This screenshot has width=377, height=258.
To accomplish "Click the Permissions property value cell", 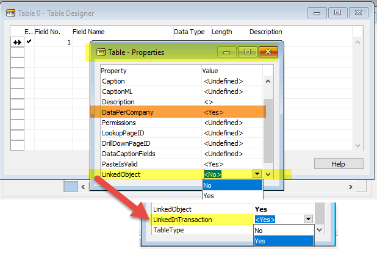I will pyautogui.click(x=232, y=123).
